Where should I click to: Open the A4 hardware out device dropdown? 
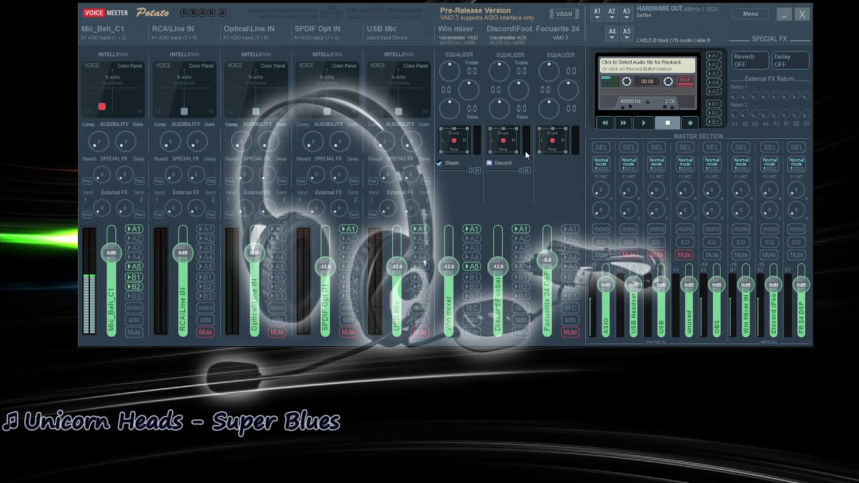[612, 34]
